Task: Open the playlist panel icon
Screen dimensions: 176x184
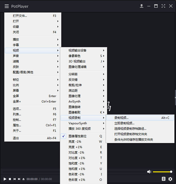Action: point(164,179)
